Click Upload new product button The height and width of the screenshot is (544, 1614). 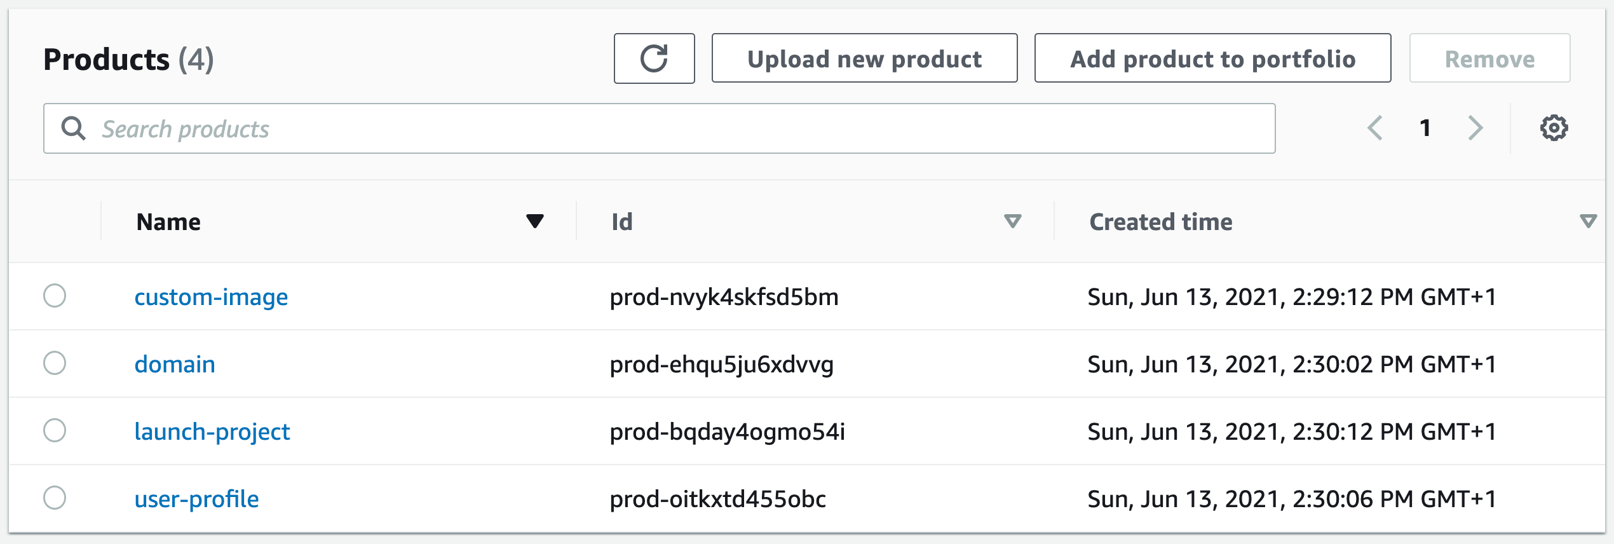click(x=864, y=58)
